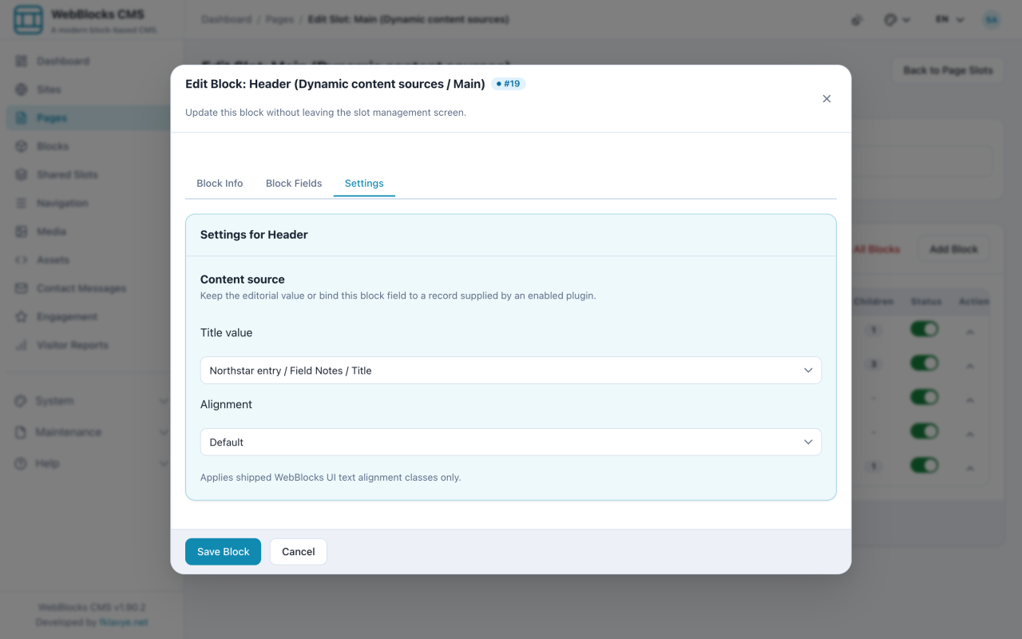1022x639 pixels.
Task: Toggle status for the row with 3 children
Action: click(x=925, y=363)
